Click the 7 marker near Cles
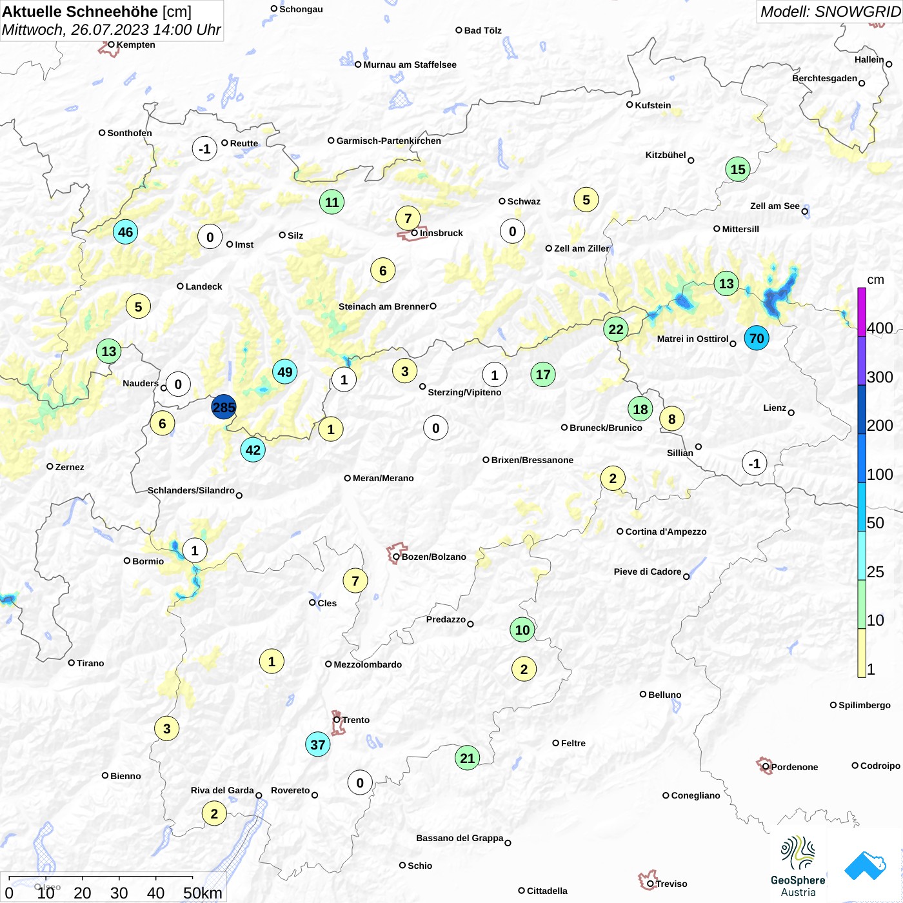 coord(355,580)
